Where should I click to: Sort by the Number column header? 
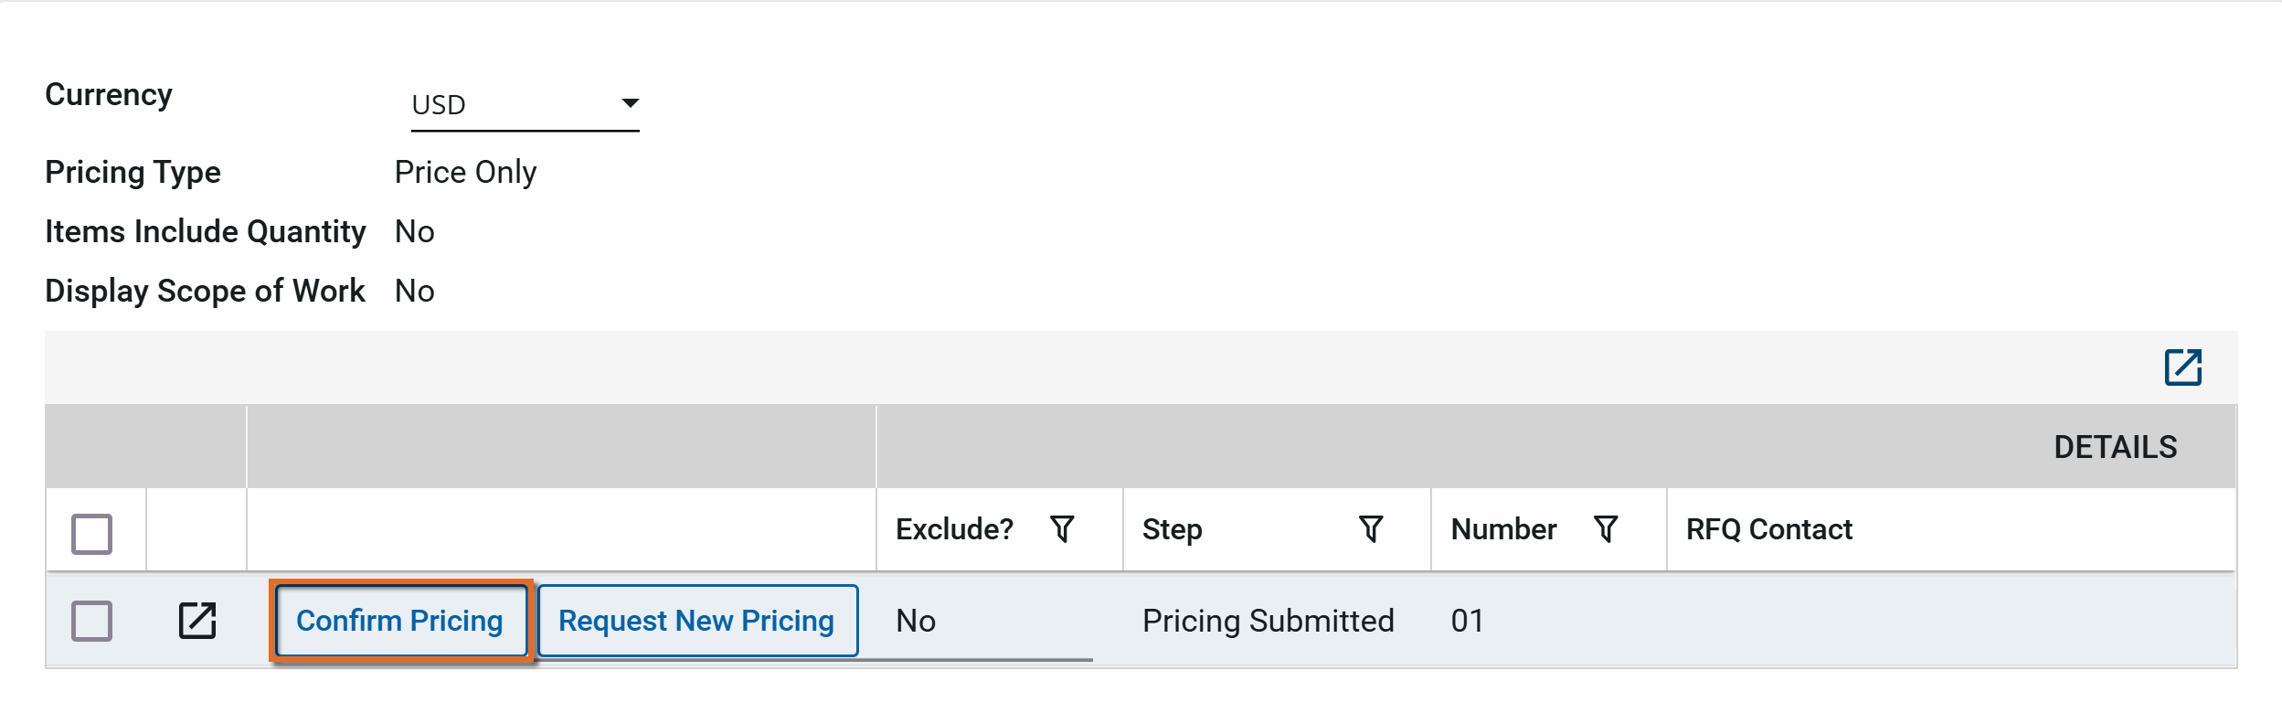coord(1503,529)
